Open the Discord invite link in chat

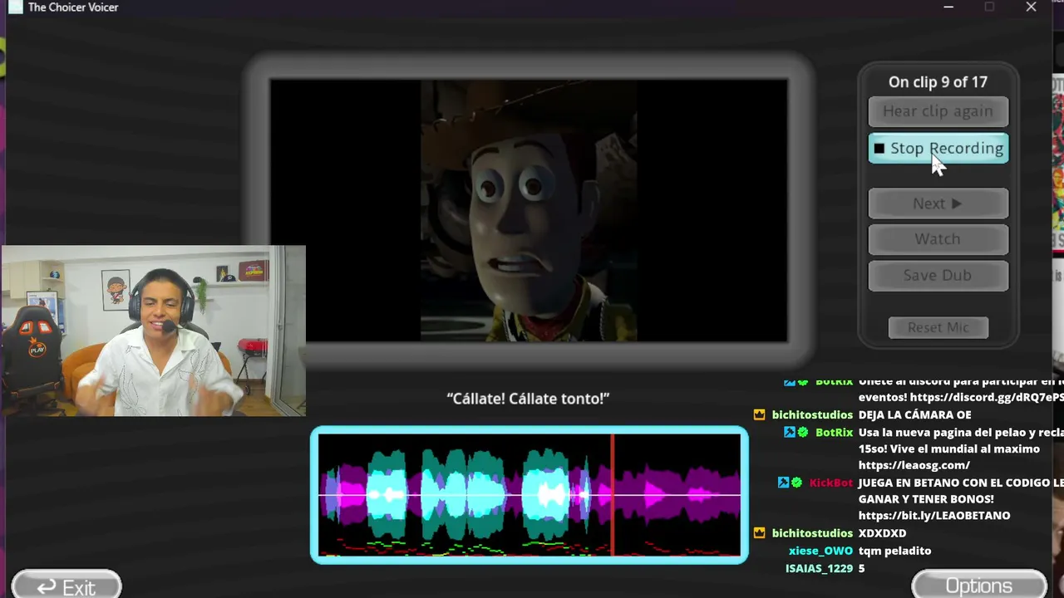[x=987, y=398]
